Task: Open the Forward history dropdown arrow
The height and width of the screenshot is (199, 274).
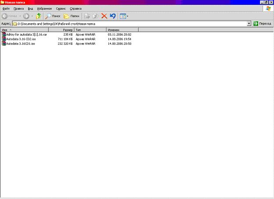Action: 32,16
